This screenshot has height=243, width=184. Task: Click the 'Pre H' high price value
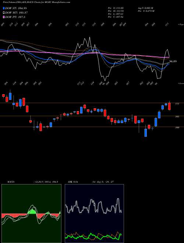coord(116,11)
